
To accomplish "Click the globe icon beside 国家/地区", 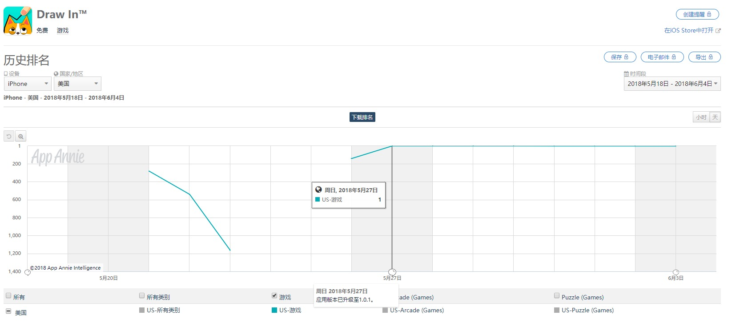I will coord(56,74).
